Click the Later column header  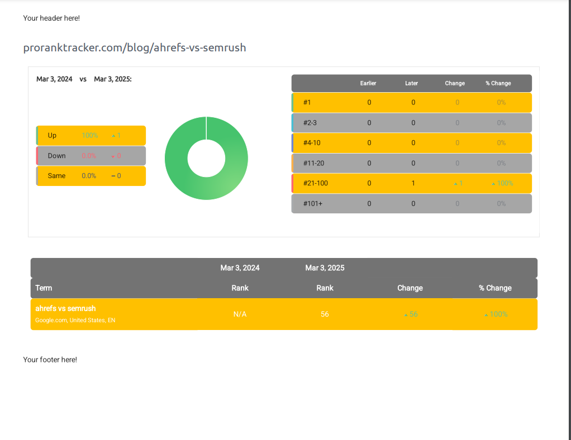point(412,83)
